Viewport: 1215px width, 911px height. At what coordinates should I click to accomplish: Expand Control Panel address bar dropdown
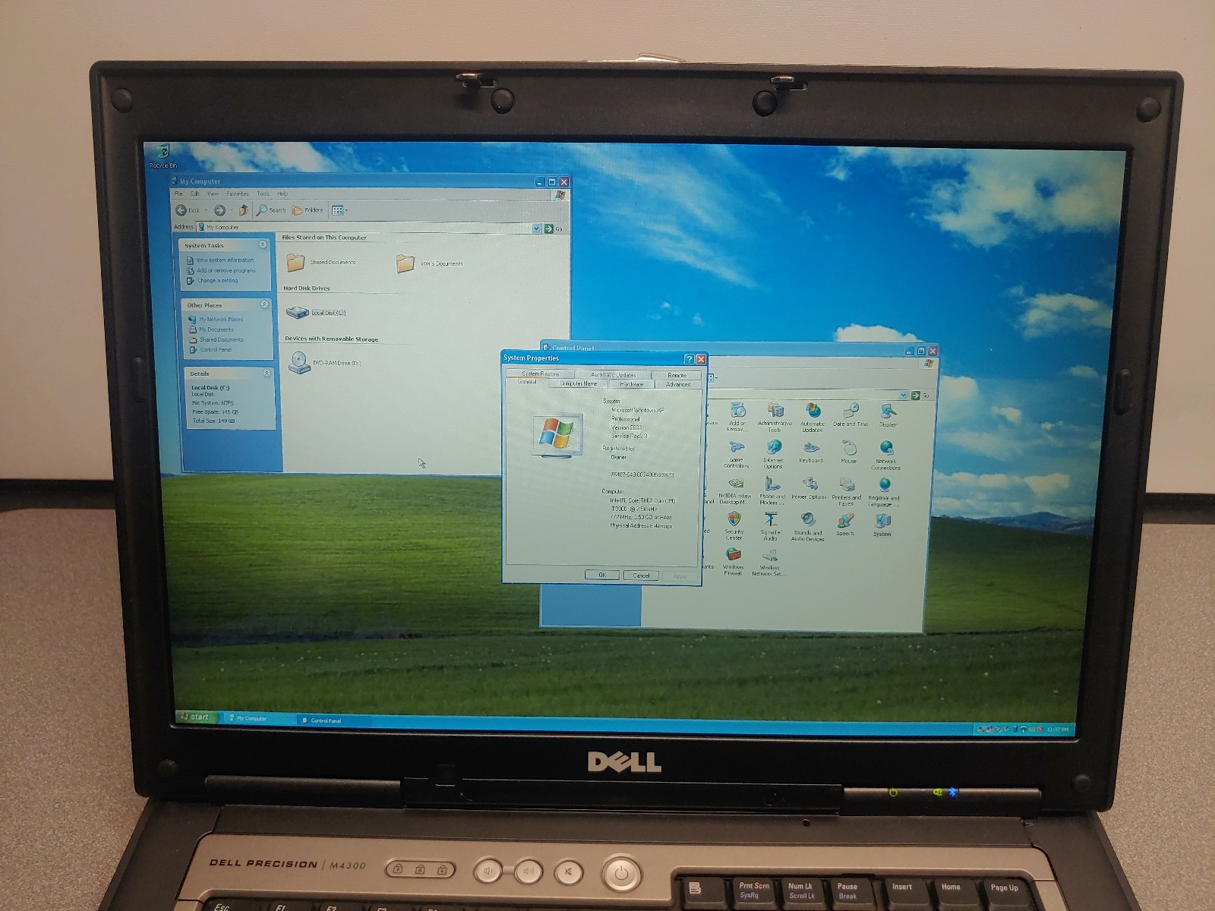click(904, 396)
